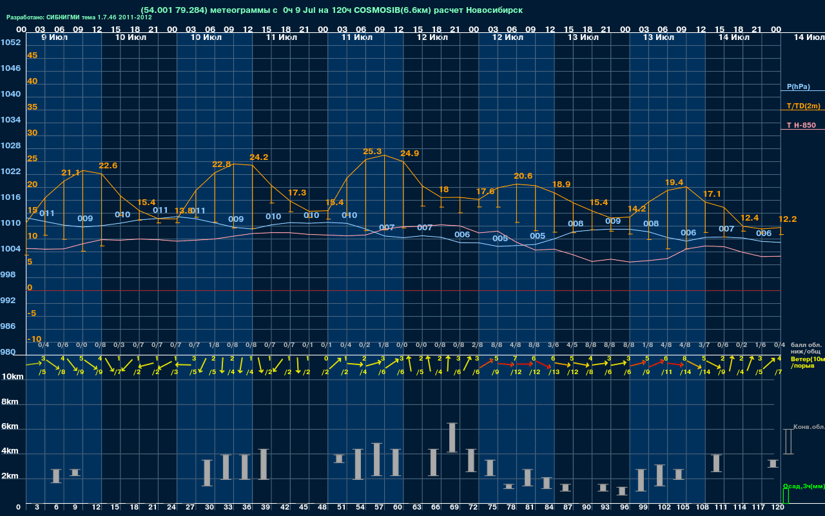The width and height of the screenshot is (825, 516).
Task: Click the blue pressure line legend swatch
Action: coord(802,92)
